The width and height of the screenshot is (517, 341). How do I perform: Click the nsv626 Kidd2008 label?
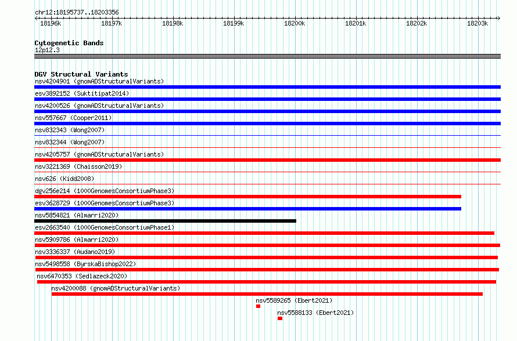64,179
